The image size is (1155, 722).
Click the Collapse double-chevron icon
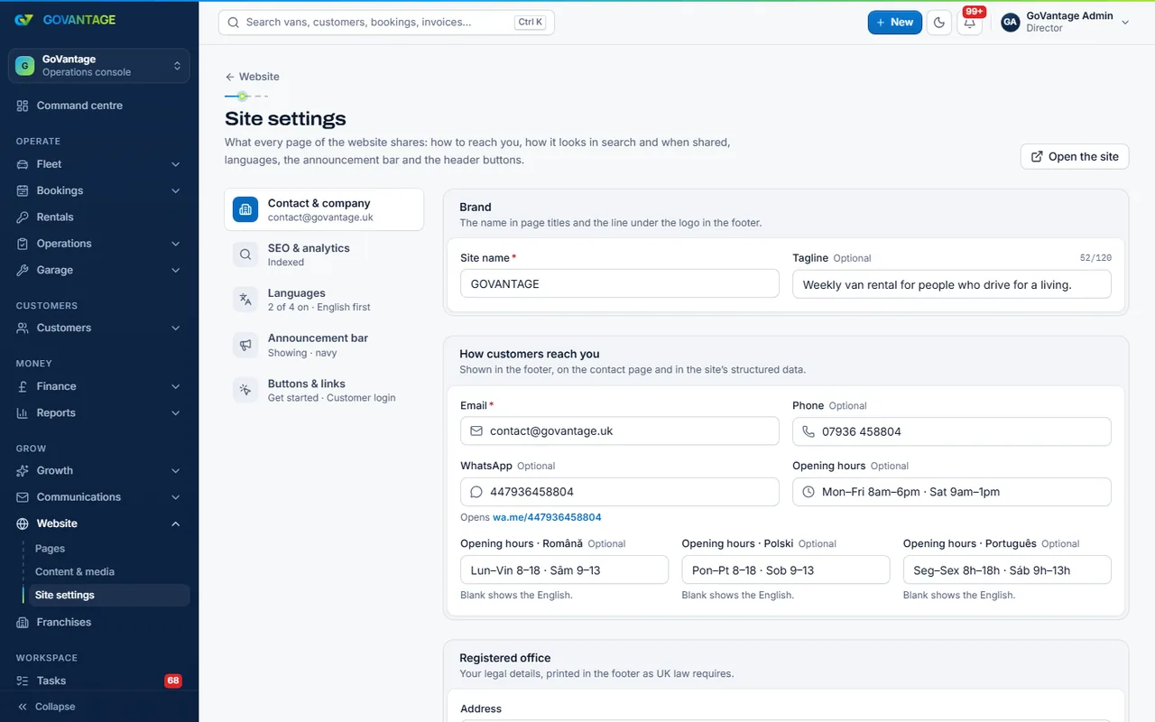(x=23, y=707)
